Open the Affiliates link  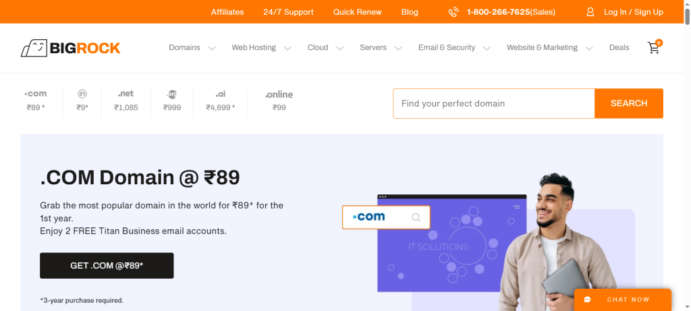tap(227, 12)
